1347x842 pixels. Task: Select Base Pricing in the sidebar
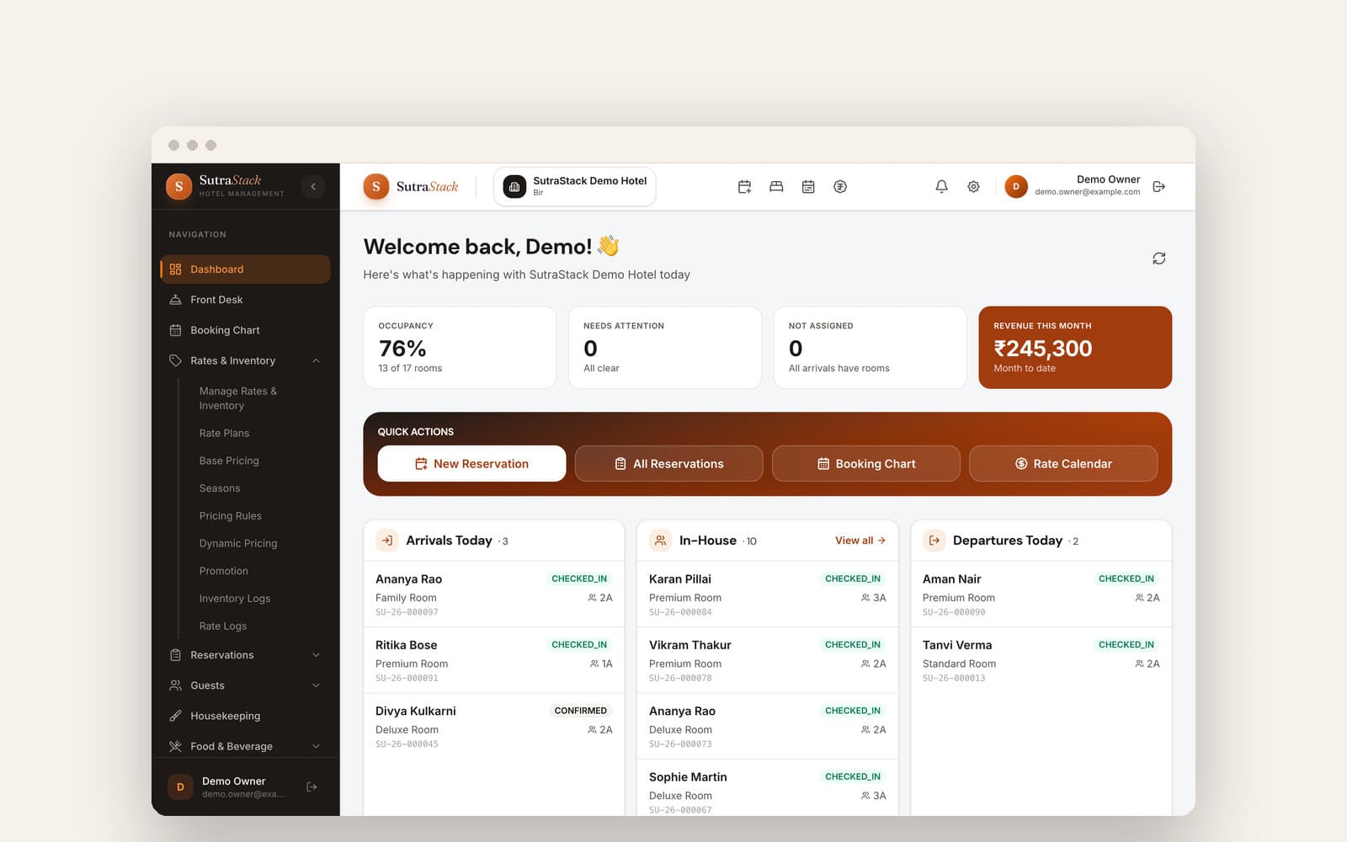[x=229, y=461]
